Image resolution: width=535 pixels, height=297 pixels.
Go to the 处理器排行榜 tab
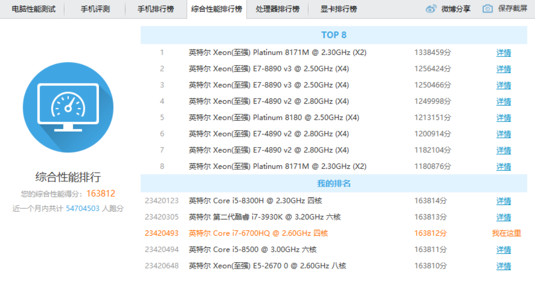pyautogui.click(x=278, y=9)
